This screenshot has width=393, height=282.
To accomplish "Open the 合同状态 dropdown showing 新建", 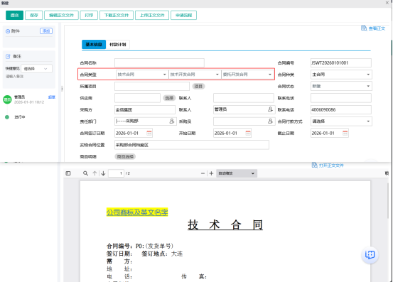I will [341, 86].
